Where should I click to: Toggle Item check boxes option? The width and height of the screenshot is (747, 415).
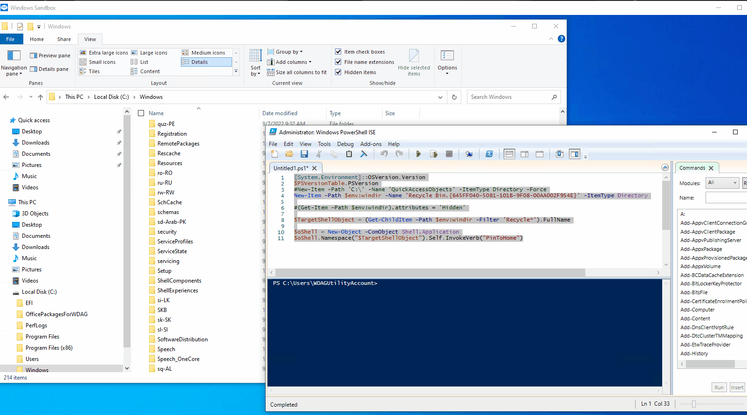[338, 52]
